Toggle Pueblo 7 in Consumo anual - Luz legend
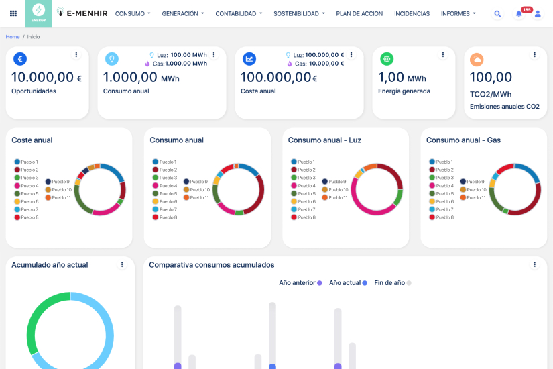Image resolution: width=553 pixels, height=369 pixels. [303, 209]
